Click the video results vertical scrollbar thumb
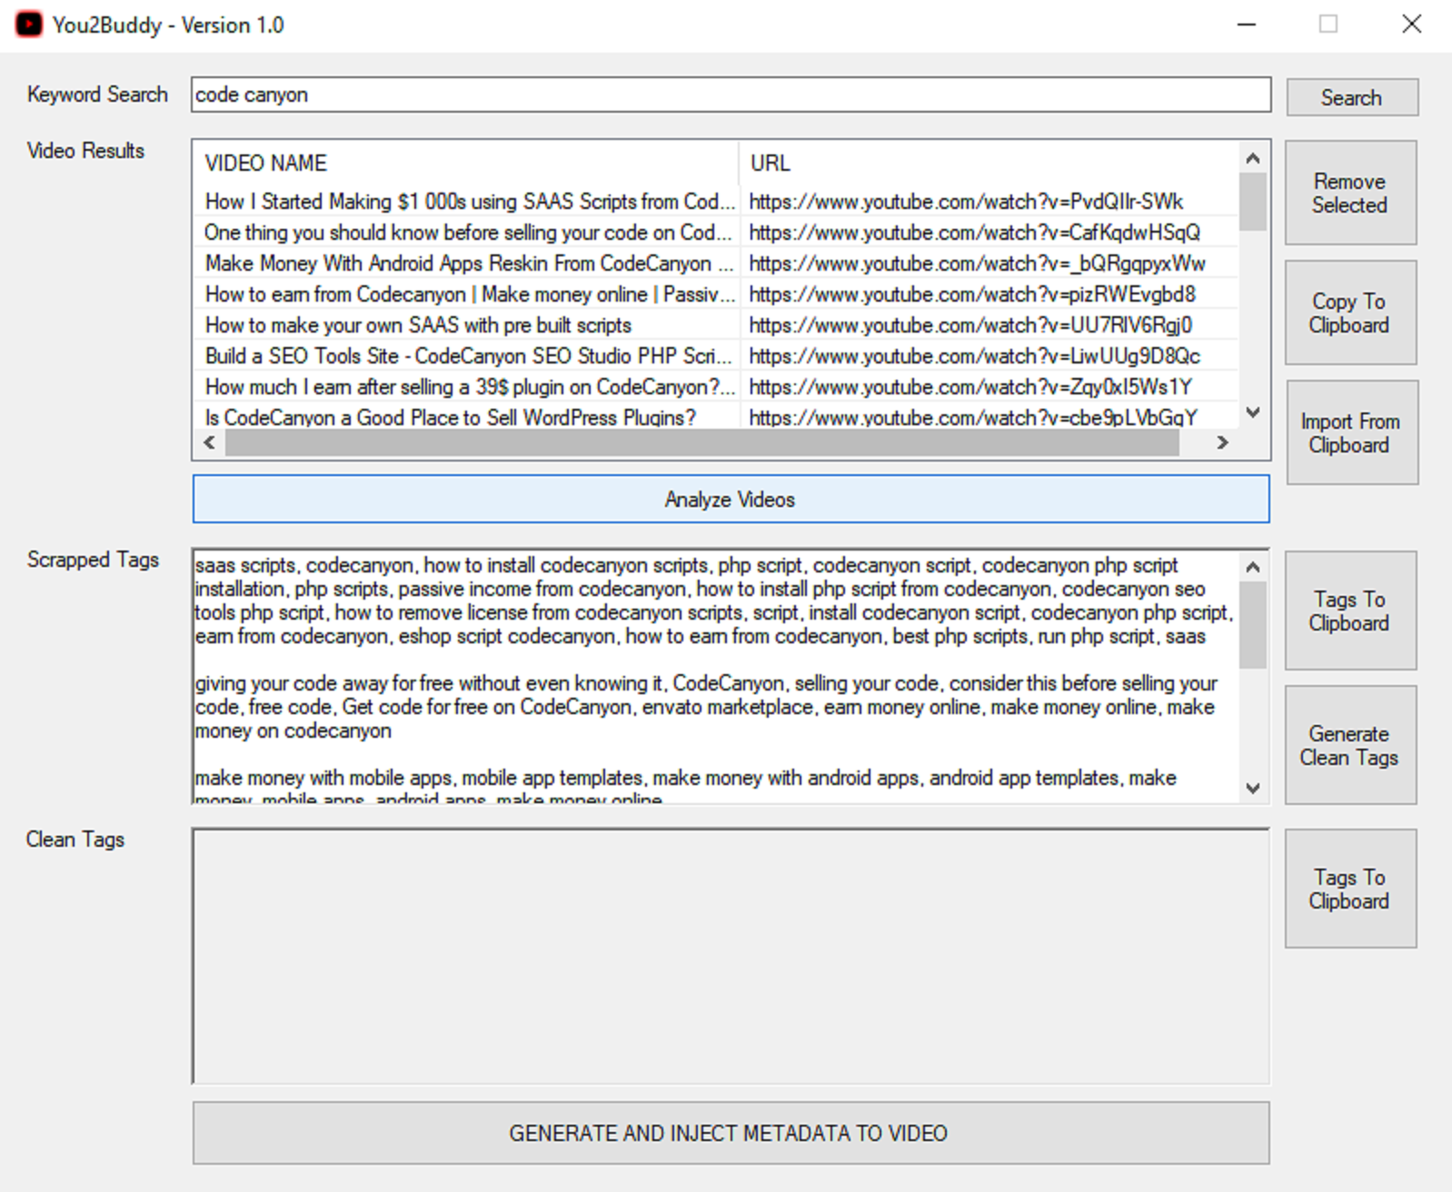 click(1253, 201)
